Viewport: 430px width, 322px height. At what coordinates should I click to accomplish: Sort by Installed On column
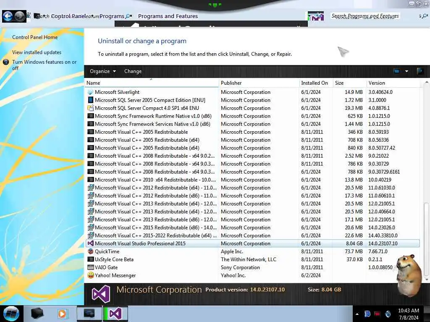pyautogui.click(x=316, y=83)
